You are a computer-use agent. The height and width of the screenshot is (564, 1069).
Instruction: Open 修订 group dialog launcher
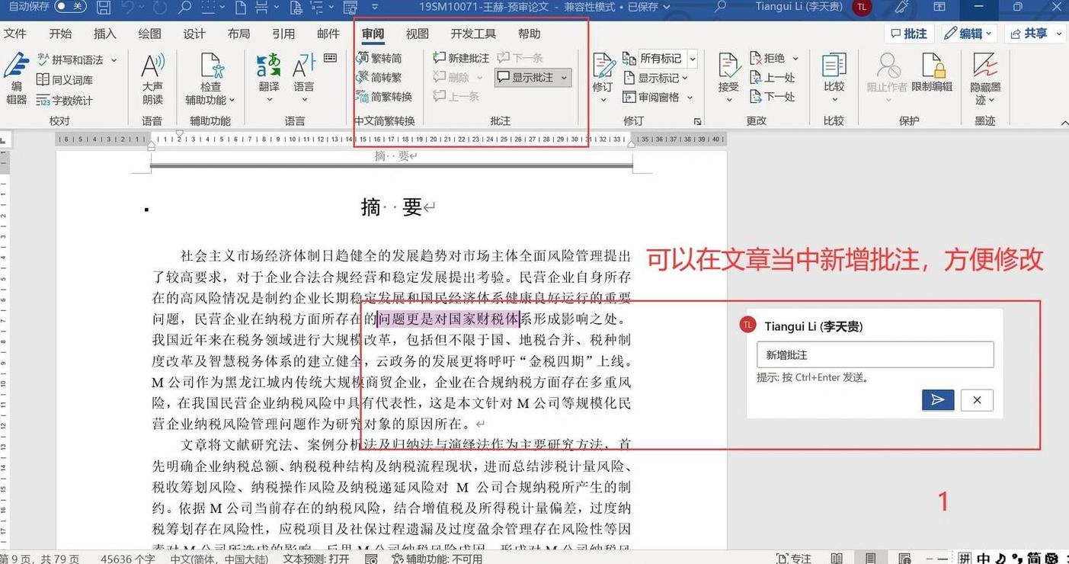(x=697, y=121)
